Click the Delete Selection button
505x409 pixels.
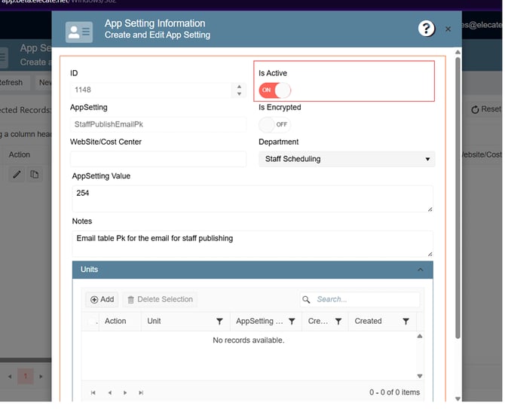tap(160, 300)
